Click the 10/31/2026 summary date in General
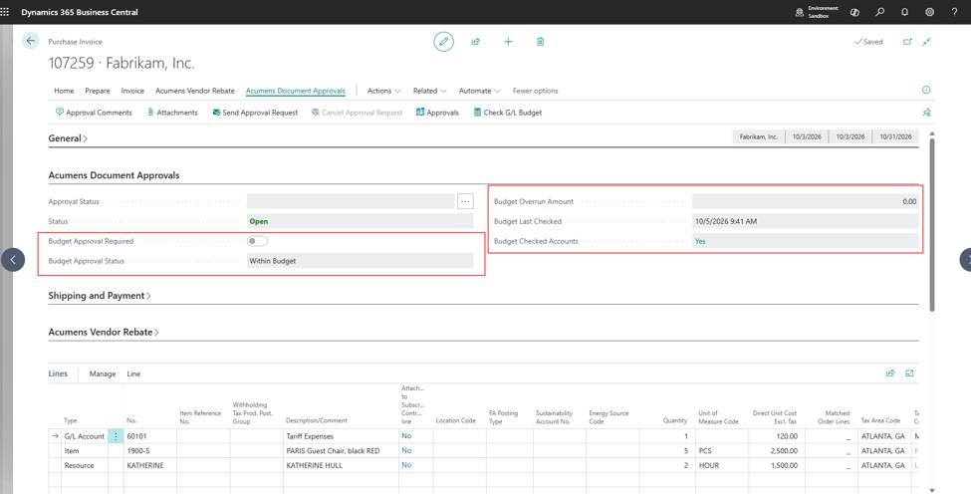 coord(895,136)
